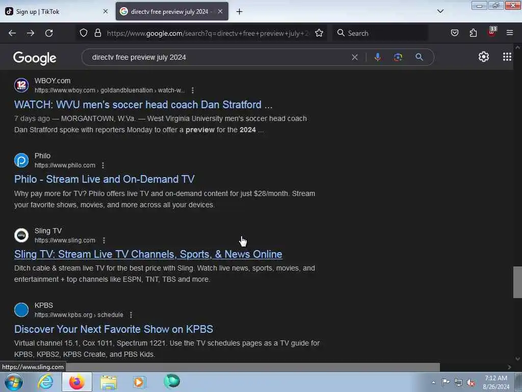
Task: Open the Windows Start button
Action: (13, 382)
